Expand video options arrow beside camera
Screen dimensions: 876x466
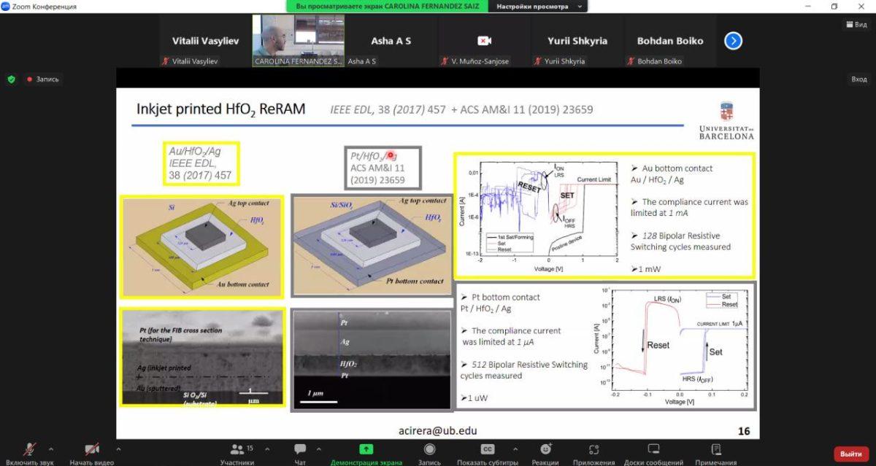118,448
